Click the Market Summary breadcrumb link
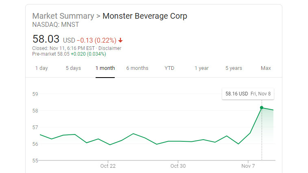The width and height of the screenshot is (308, 173). pyautogui.click(x=63, y=16)
